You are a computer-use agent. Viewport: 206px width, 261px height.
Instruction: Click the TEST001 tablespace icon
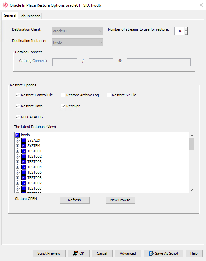pyautogui.click(x=24, y=151)
